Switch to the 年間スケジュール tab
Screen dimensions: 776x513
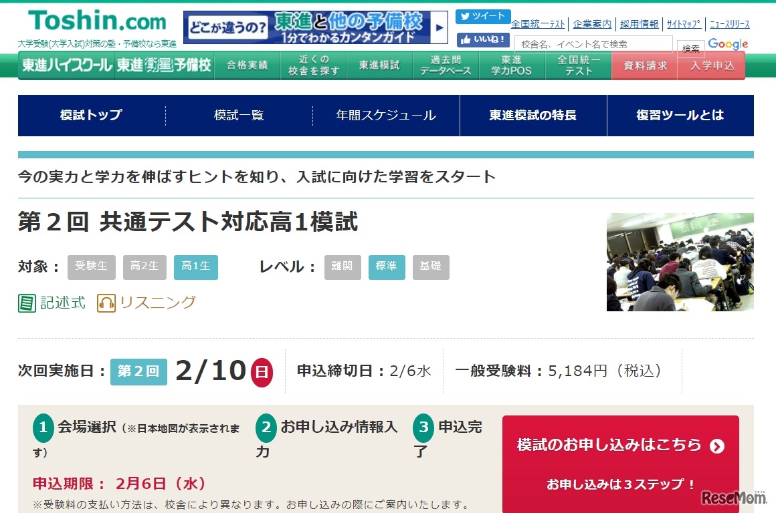[x=386, y=115]
